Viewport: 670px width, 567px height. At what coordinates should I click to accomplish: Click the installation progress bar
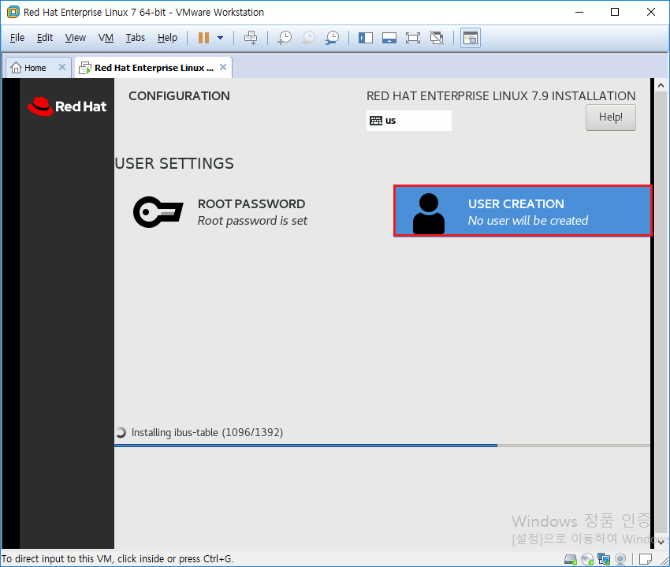382,446
